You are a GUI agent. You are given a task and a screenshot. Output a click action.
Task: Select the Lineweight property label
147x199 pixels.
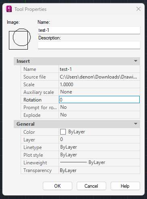(x=35, y=163)
